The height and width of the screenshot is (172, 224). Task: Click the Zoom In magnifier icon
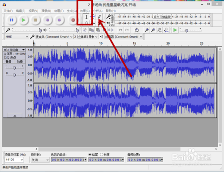(146, 30)
